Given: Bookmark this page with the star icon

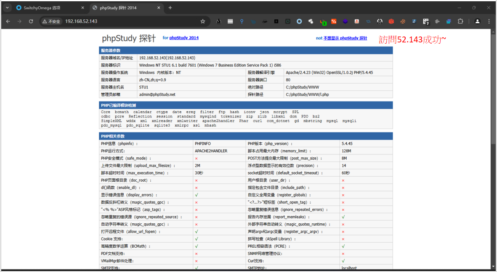Looking at the screenshot, I should coord(203,21).
